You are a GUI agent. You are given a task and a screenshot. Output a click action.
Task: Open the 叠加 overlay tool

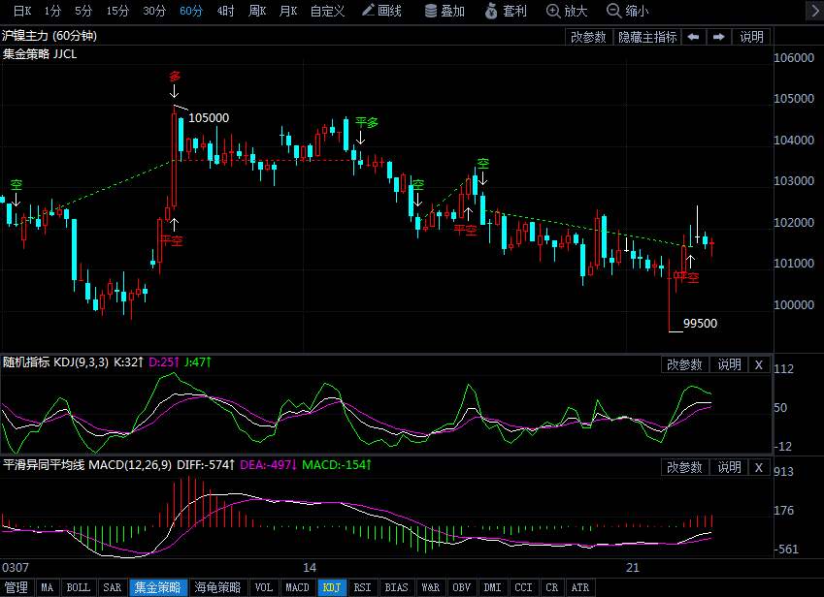(445, 12)
